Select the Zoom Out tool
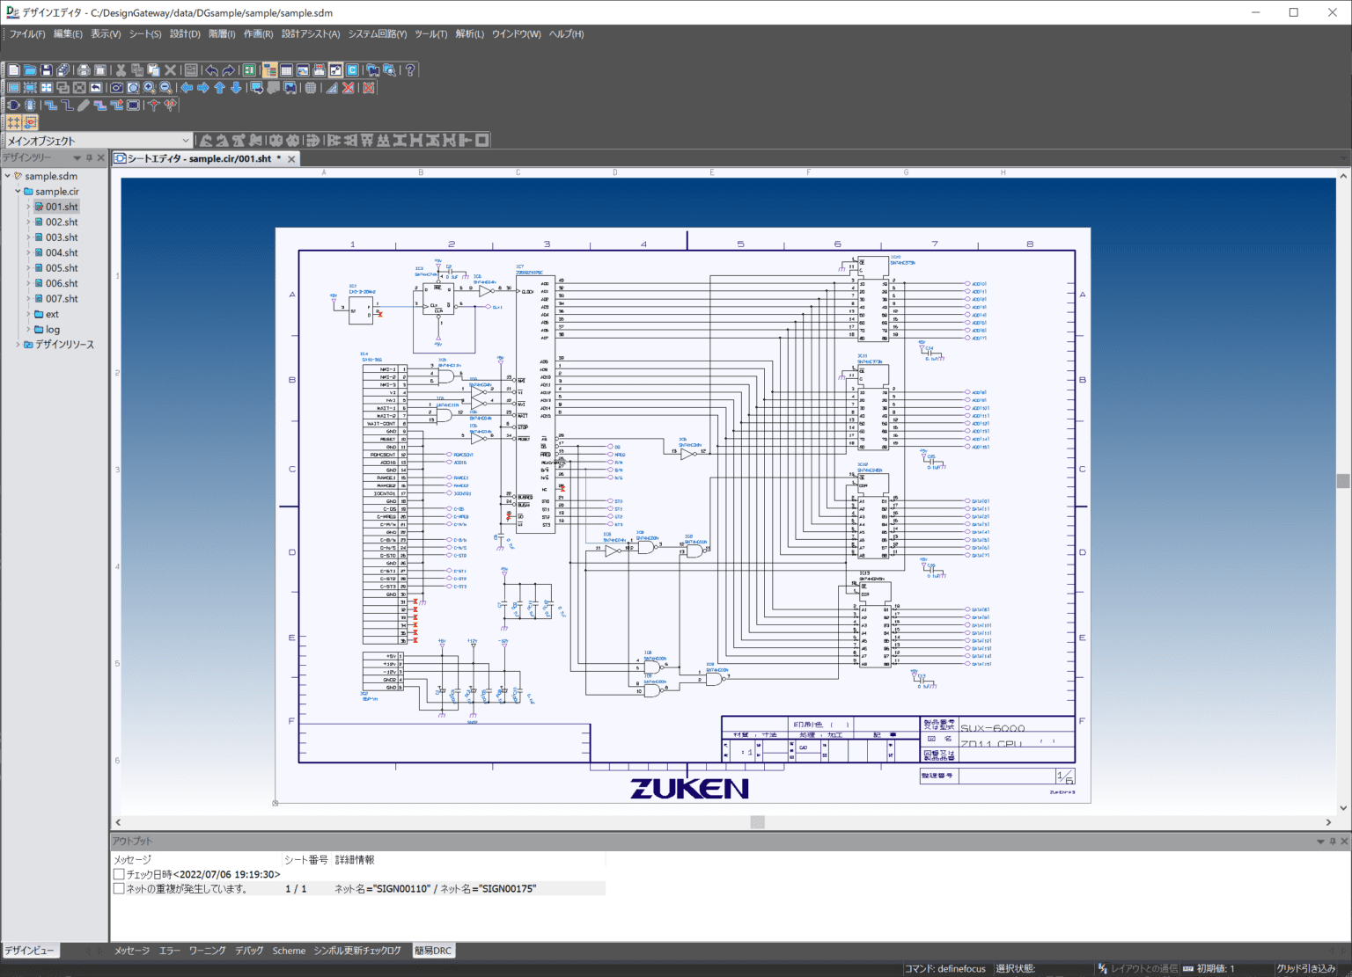 click(x=164, y=87)
